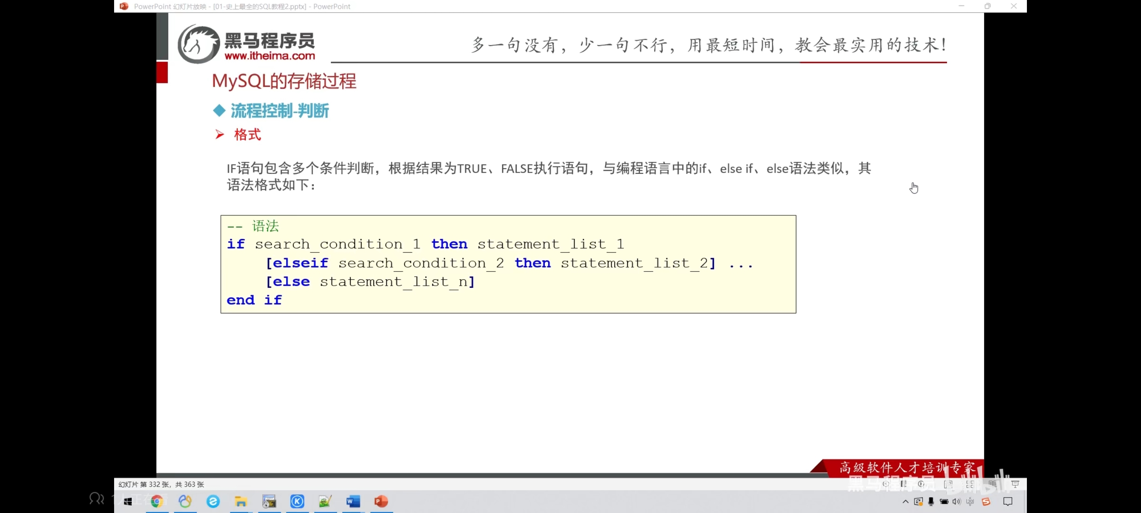
Task: Toggle the Chinese input mode indicator
Action: pyautogui.click(x=970, y=501)
